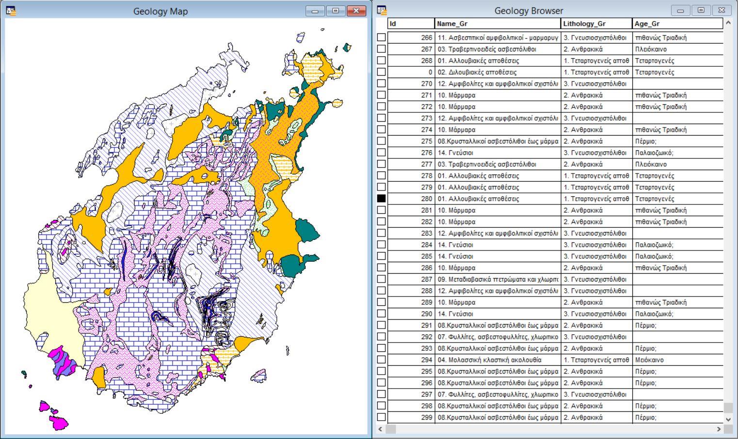
Task: Select the row box of Id 284
Action: coord(382,245)
